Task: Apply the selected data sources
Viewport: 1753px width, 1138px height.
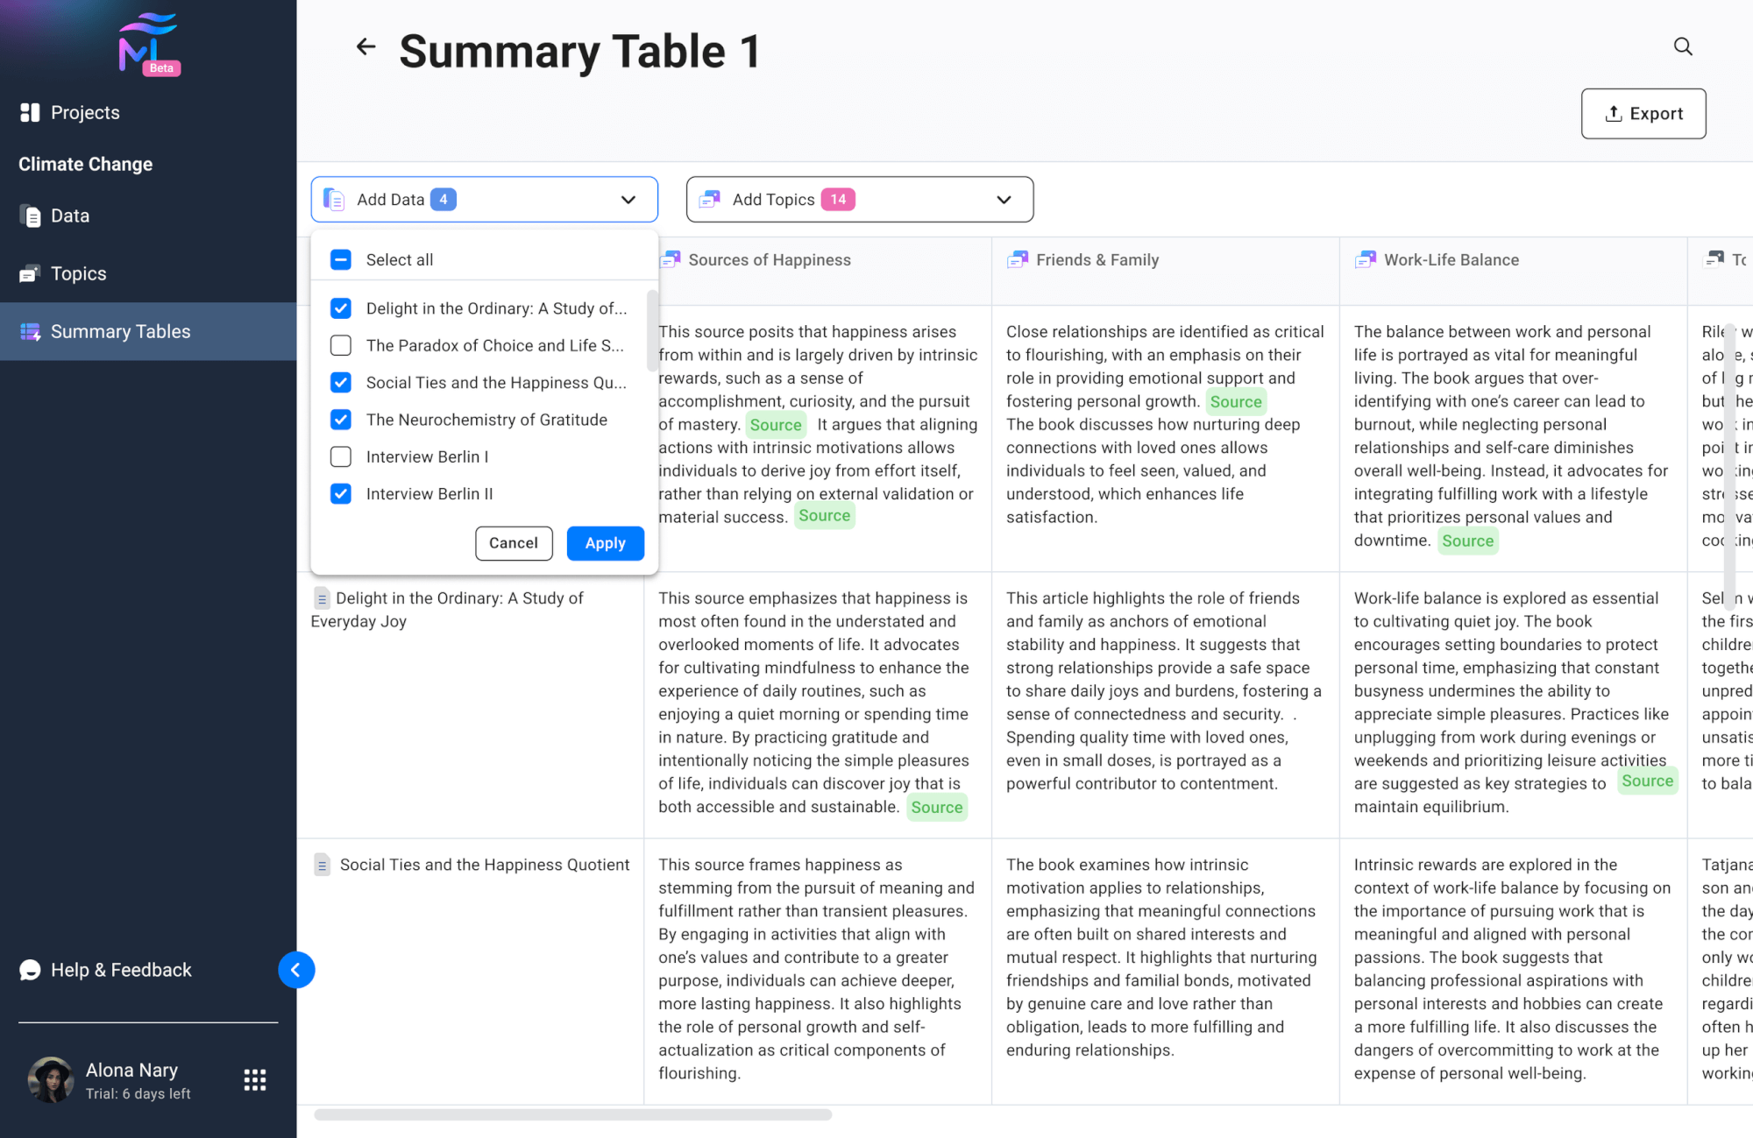Action: 606,543
